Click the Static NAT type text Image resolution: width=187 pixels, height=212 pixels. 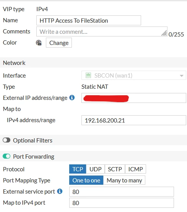[x=94, y=87]
